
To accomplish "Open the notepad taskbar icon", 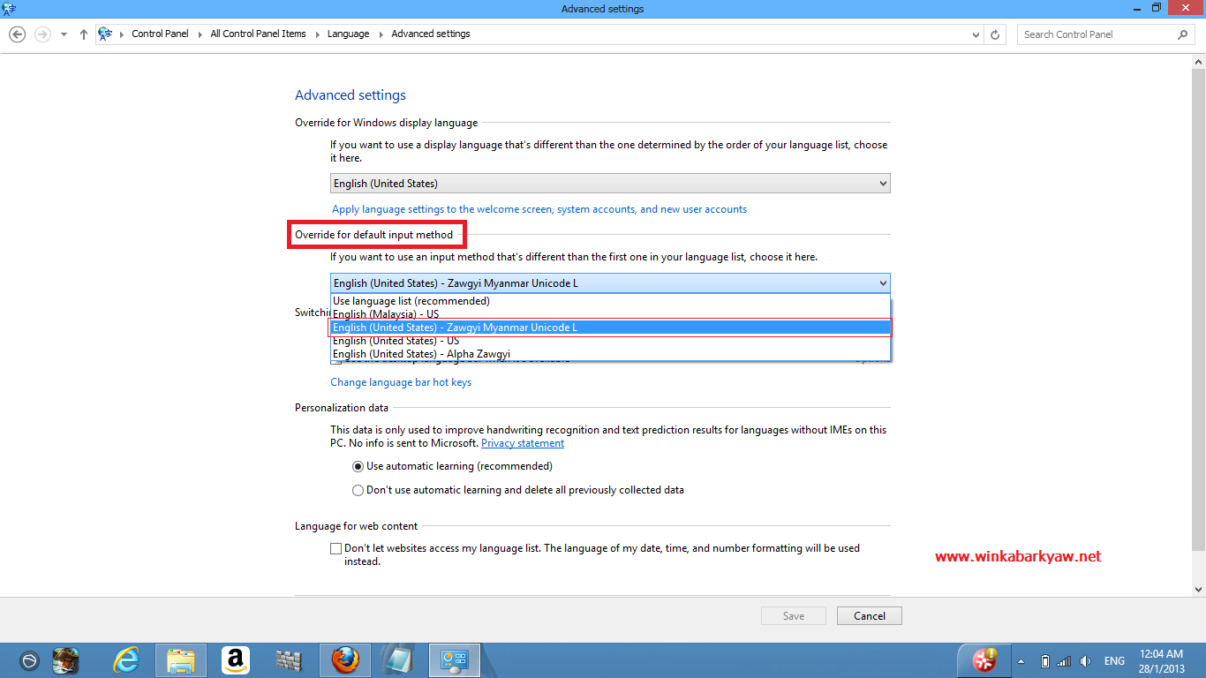I will (399, 659).
